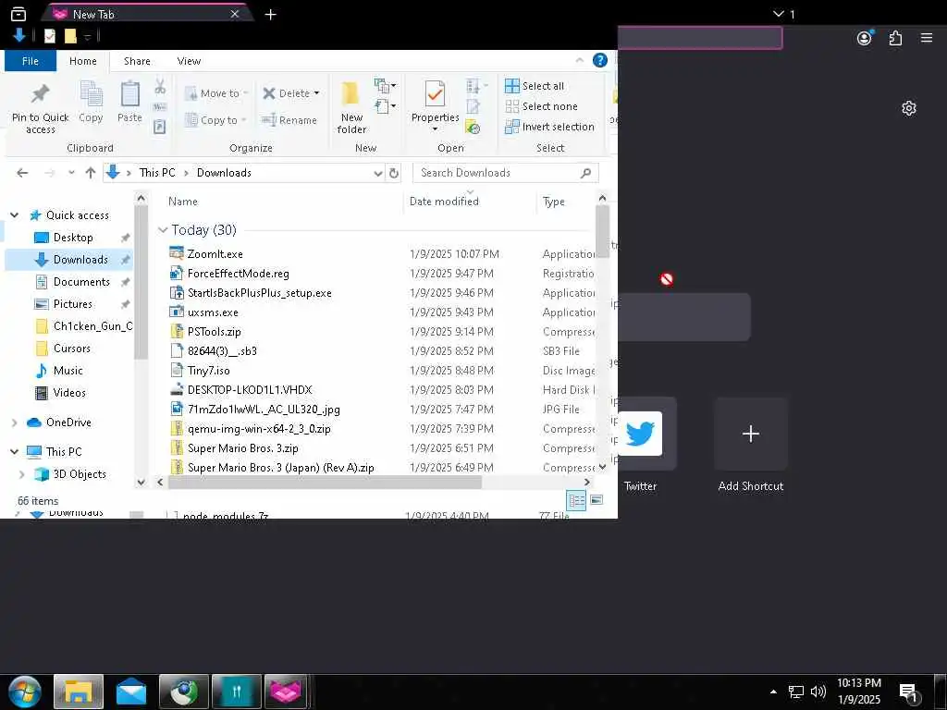Select the PSTools.zip file
Image resolution: width=947 pixels, height=710 pixels.
pyautogui.click(x=214, y=332)
